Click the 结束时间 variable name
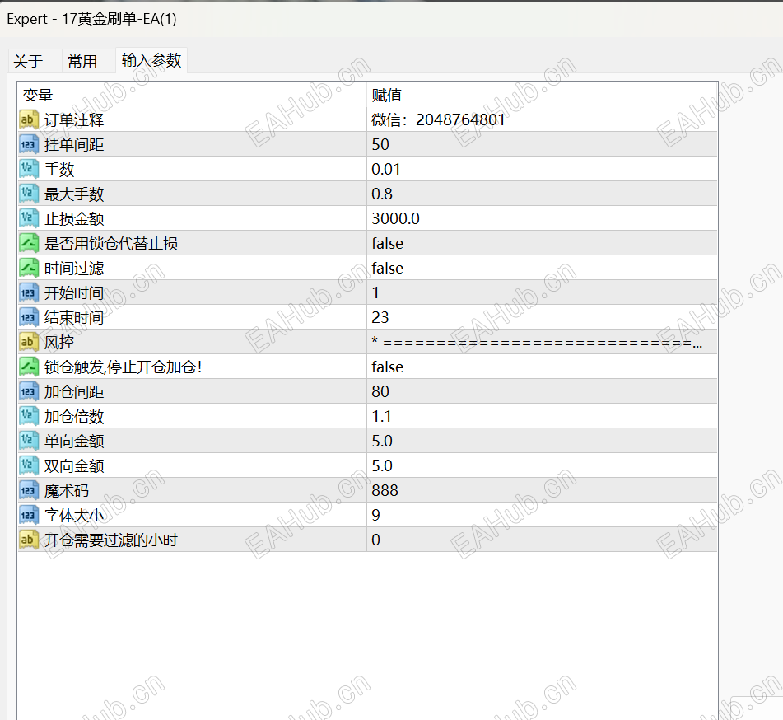The height and width of the screenshot is (720, 783). (74, 318)
